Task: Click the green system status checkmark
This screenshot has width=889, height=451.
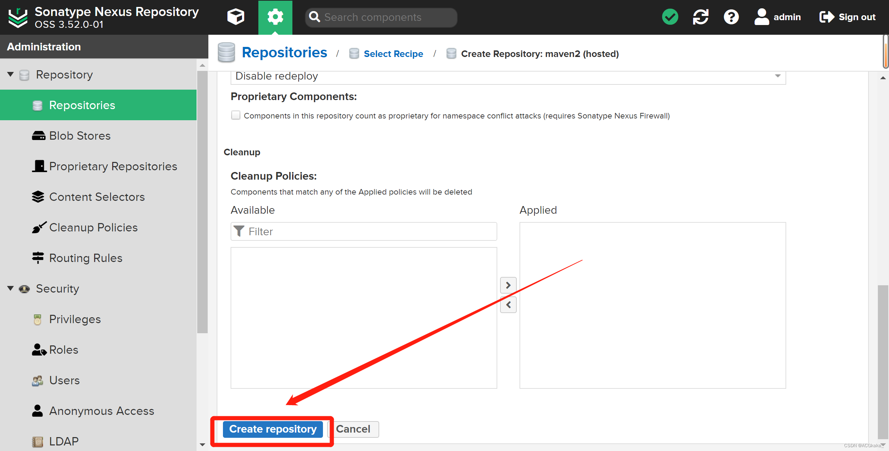Action: pos(670,17)
